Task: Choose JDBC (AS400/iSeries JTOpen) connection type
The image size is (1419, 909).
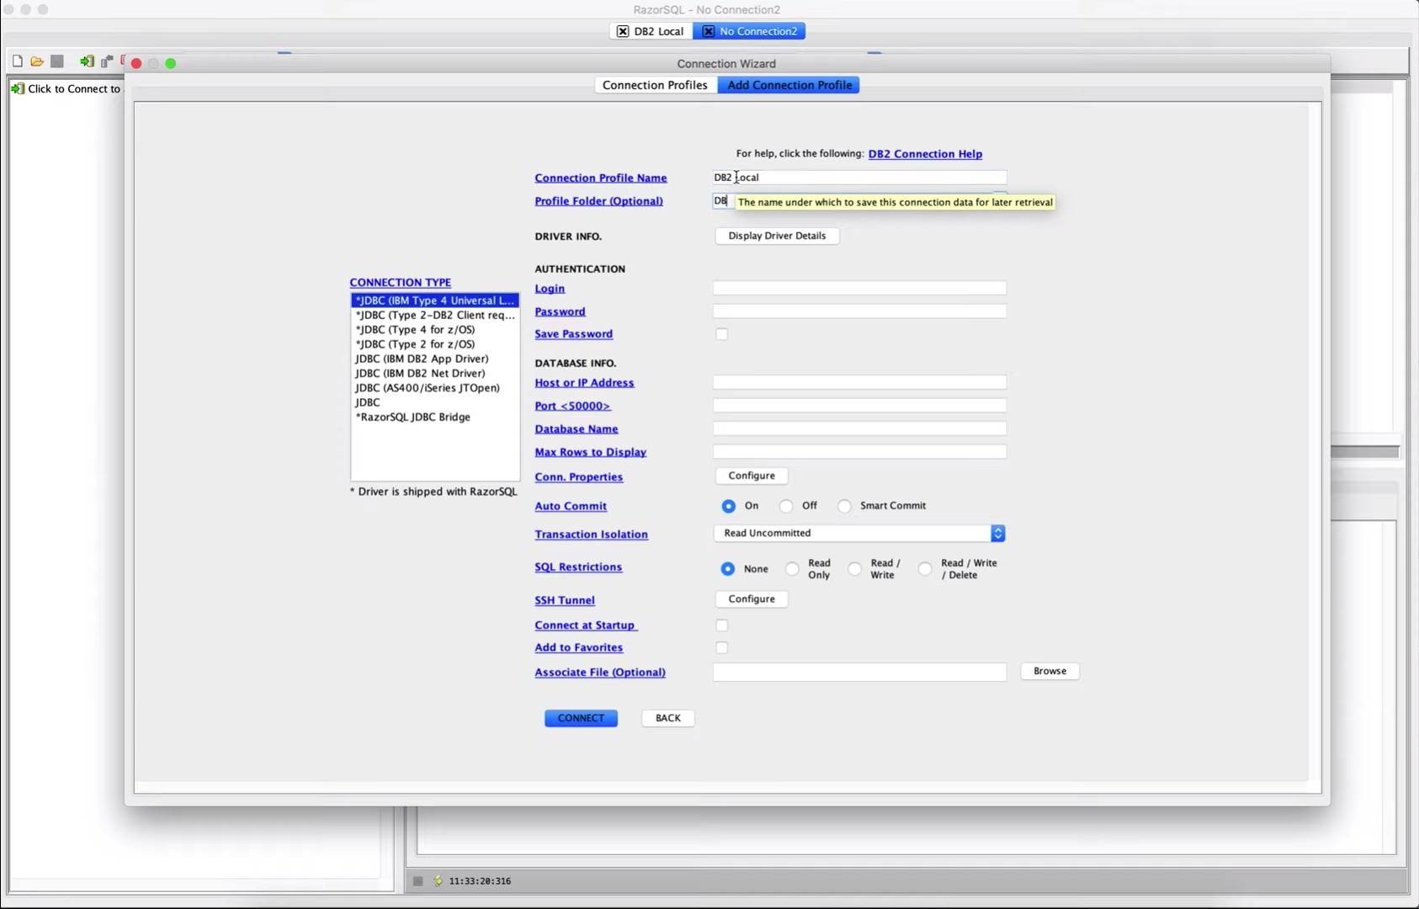Action: [x=428, y=388]
